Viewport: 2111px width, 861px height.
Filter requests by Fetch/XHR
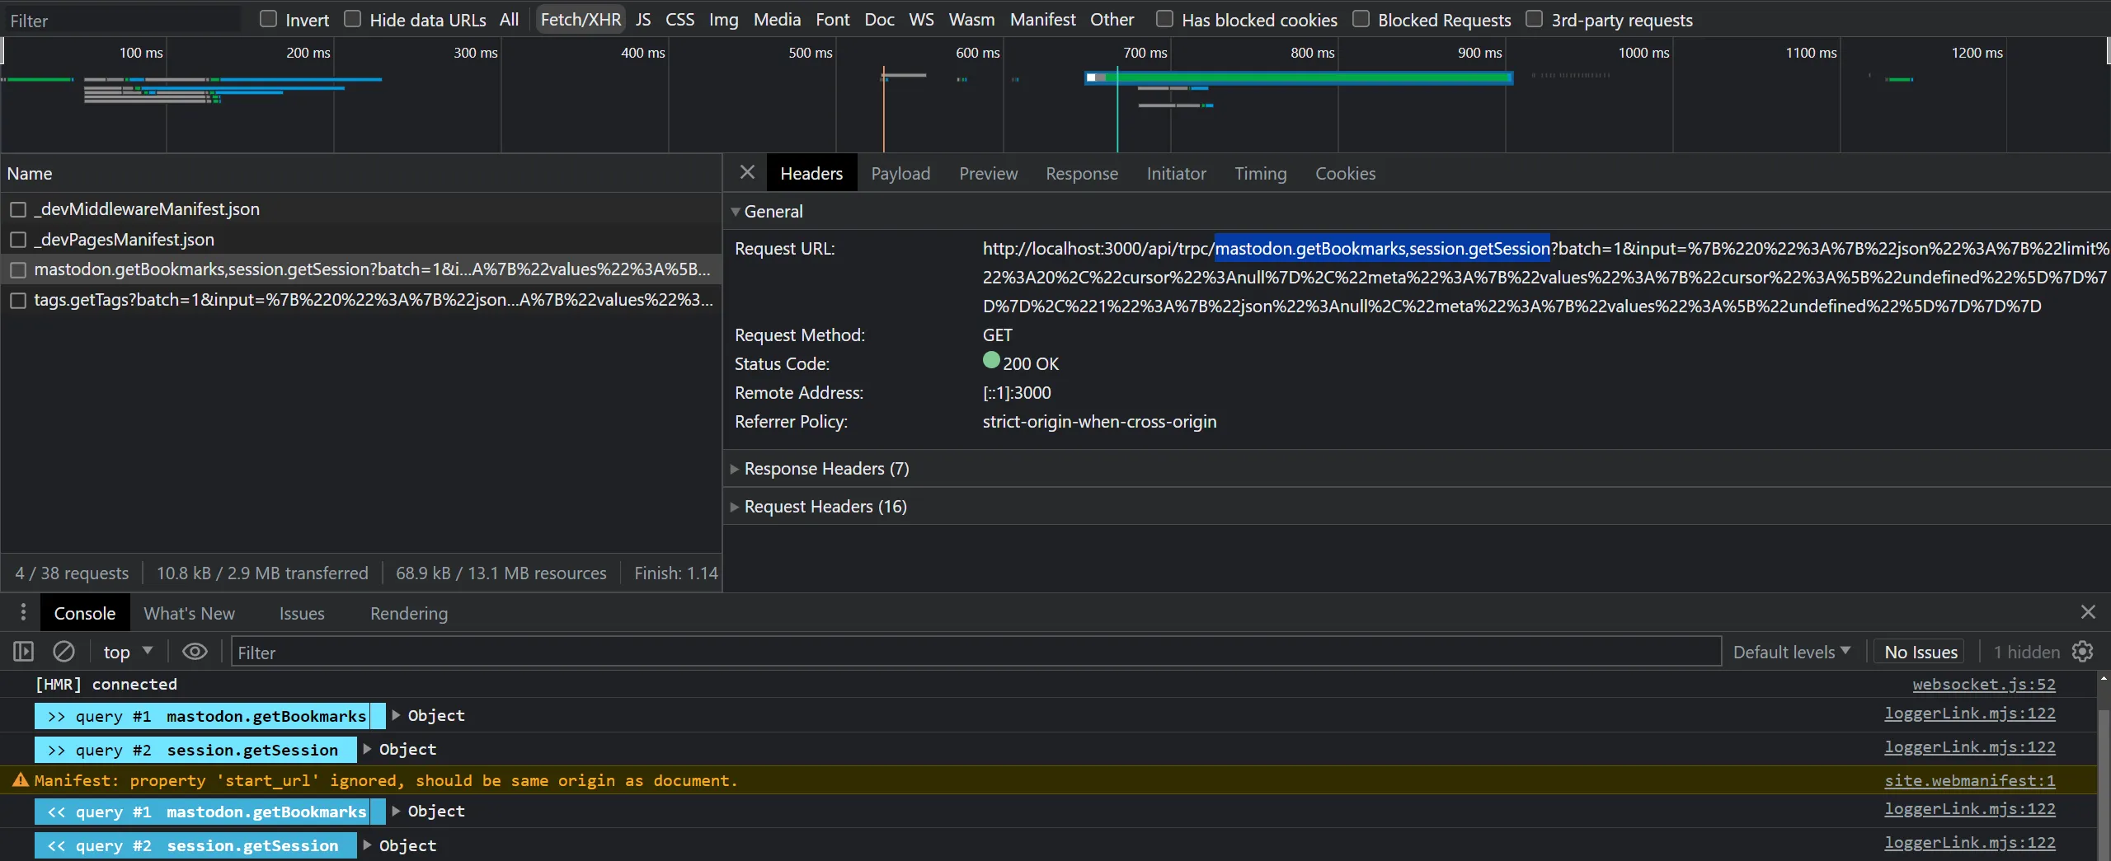581,19
